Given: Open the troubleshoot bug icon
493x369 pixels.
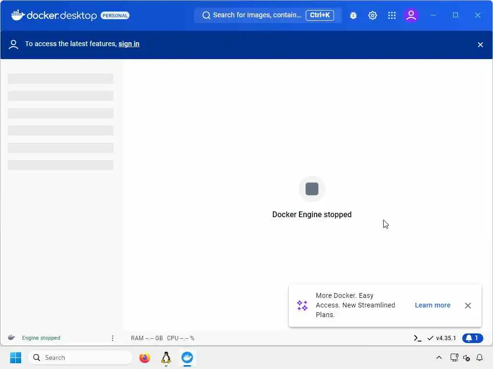Looking at the screenshot, I should (x=353, y=15).
